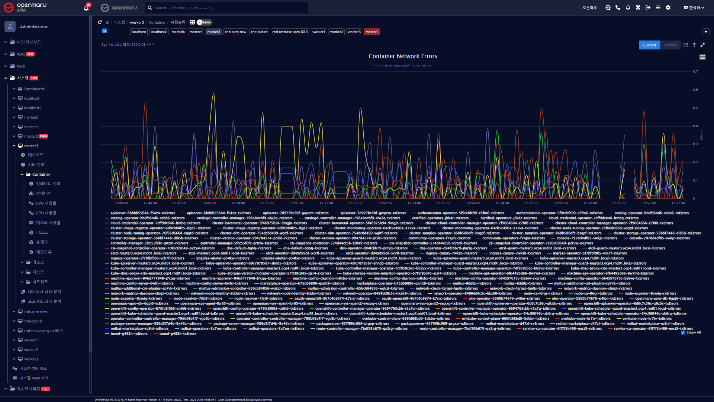This screenshot has height=402, width=714.
Task: Open the Quick Service footer link
Action: tap(263, 400)
